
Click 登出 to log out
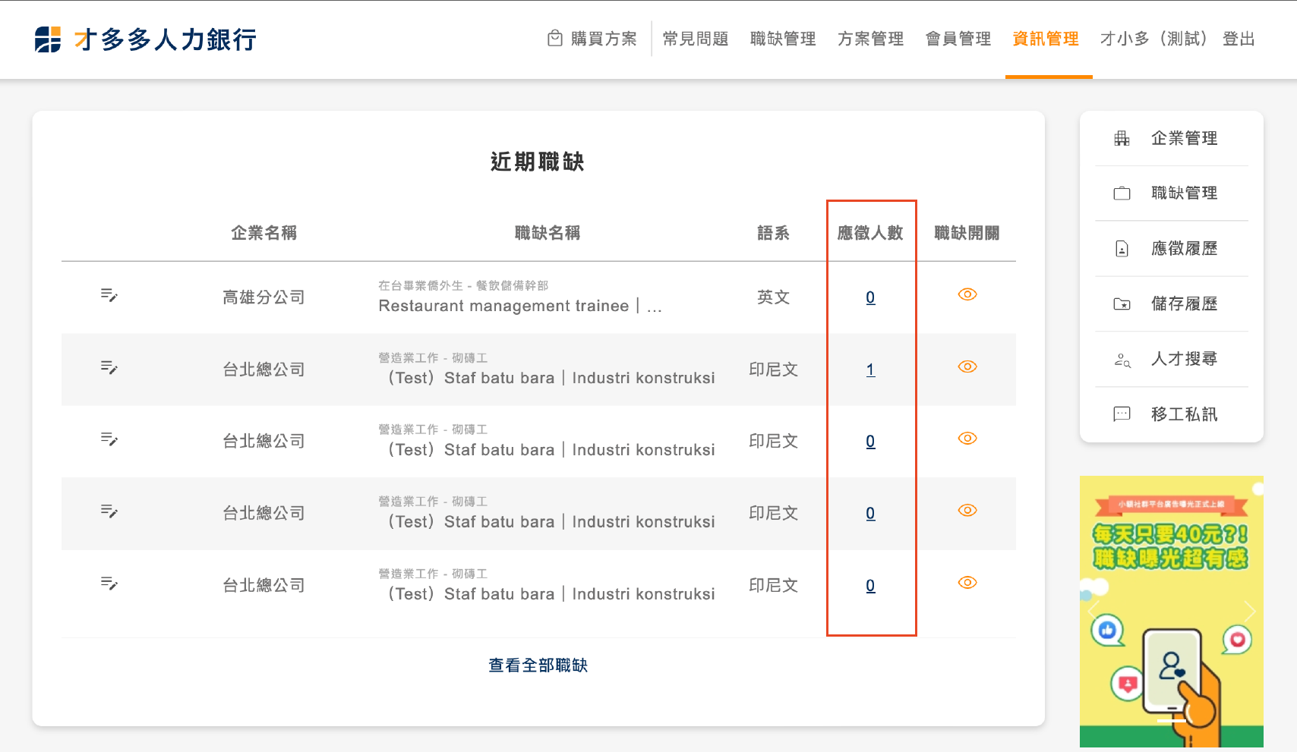(x=1239, y=39)
